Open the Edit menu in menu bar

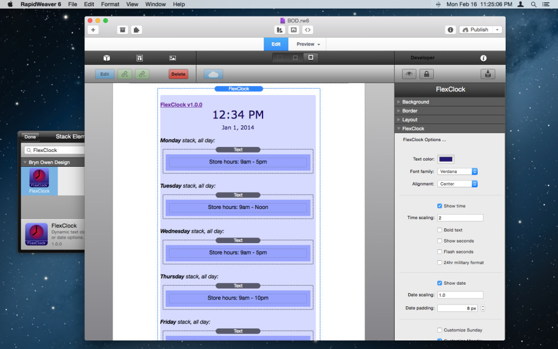(x=89, y=4)
